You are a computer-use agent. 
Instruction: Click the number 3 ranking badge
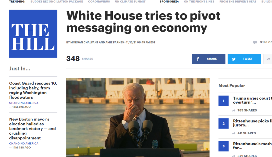[223, 146]
